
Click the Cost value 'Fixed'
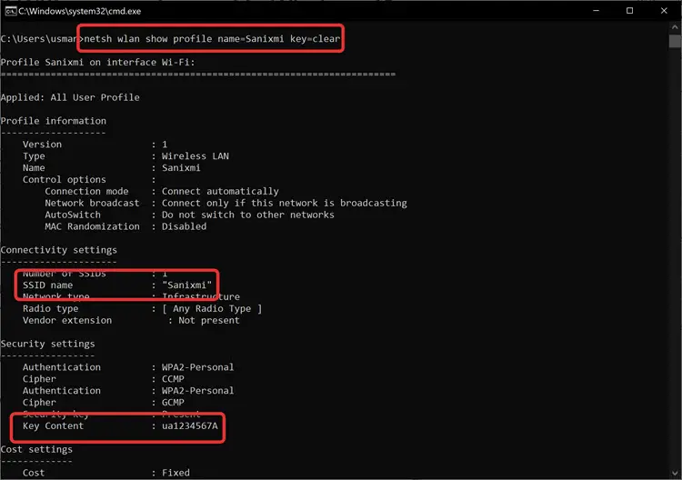pos(176,473)
